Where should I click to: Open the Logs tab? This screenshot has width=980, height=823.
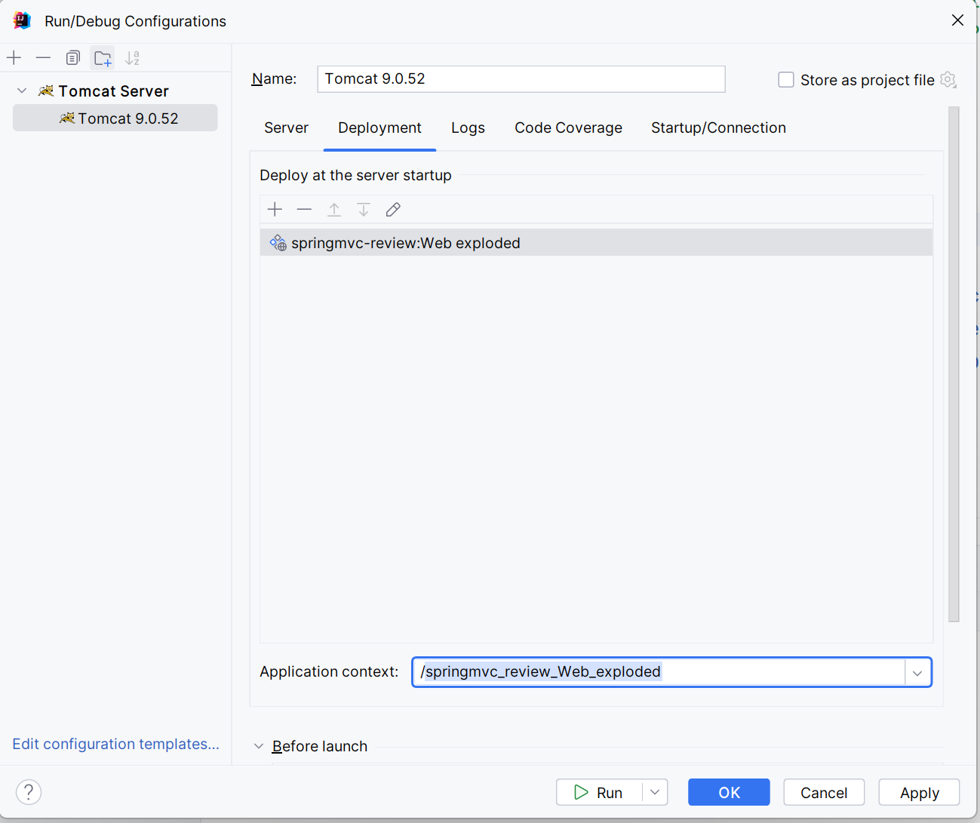point(468,127)
